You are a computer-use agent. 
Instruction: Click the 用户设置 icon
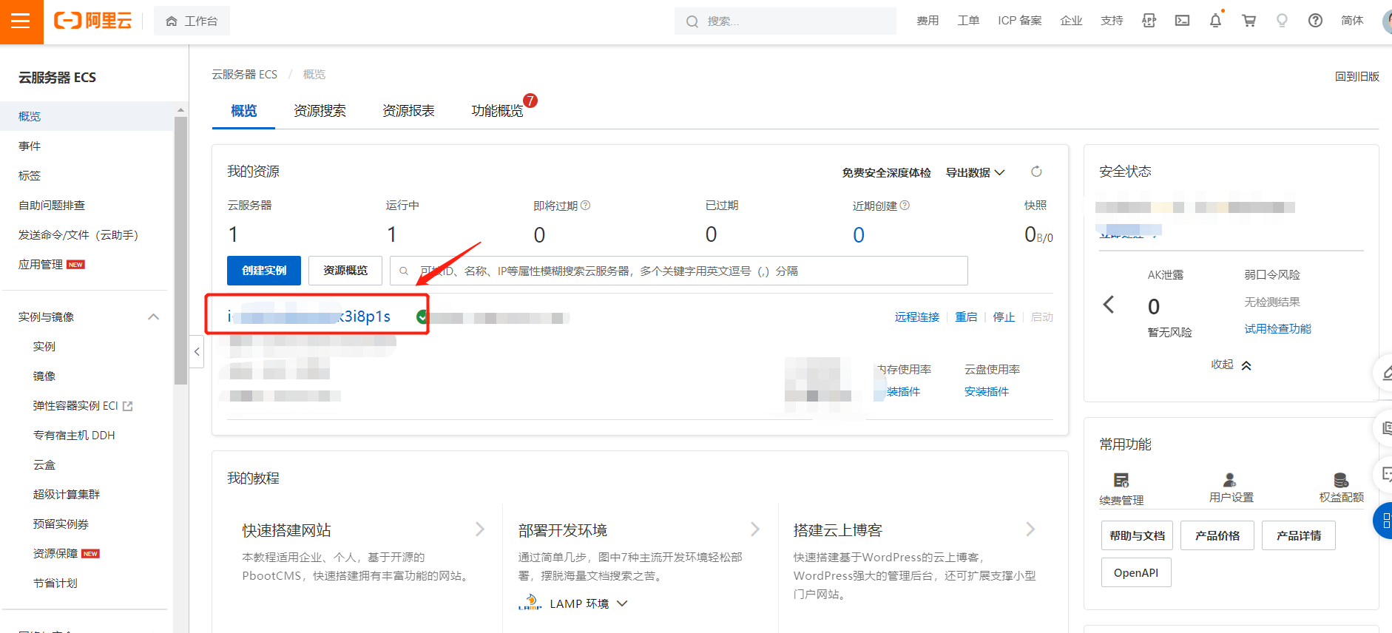tap(1229, 479)
